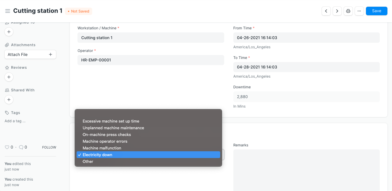The image size is (392, 191).
Task: Choose "On-machine press checks" entry
Action: pos(107,135)
